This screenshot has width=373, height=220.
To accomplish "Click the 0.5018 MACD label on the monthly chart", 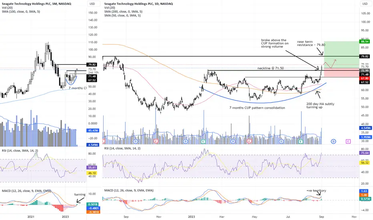I will coord(93,204).
